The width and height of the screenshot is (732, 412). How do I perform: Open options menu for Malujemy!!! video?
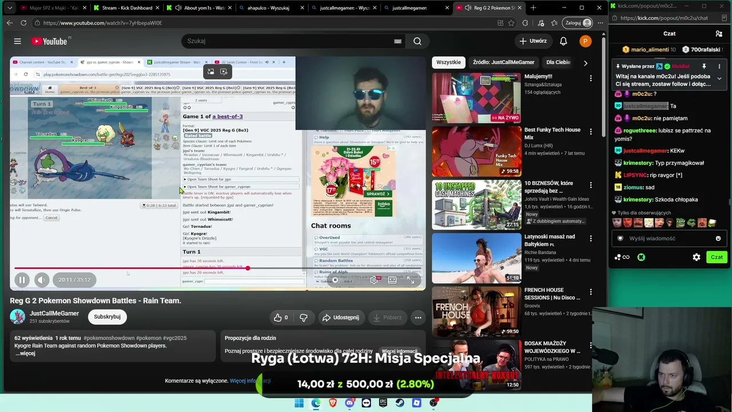tap(591, 78)
